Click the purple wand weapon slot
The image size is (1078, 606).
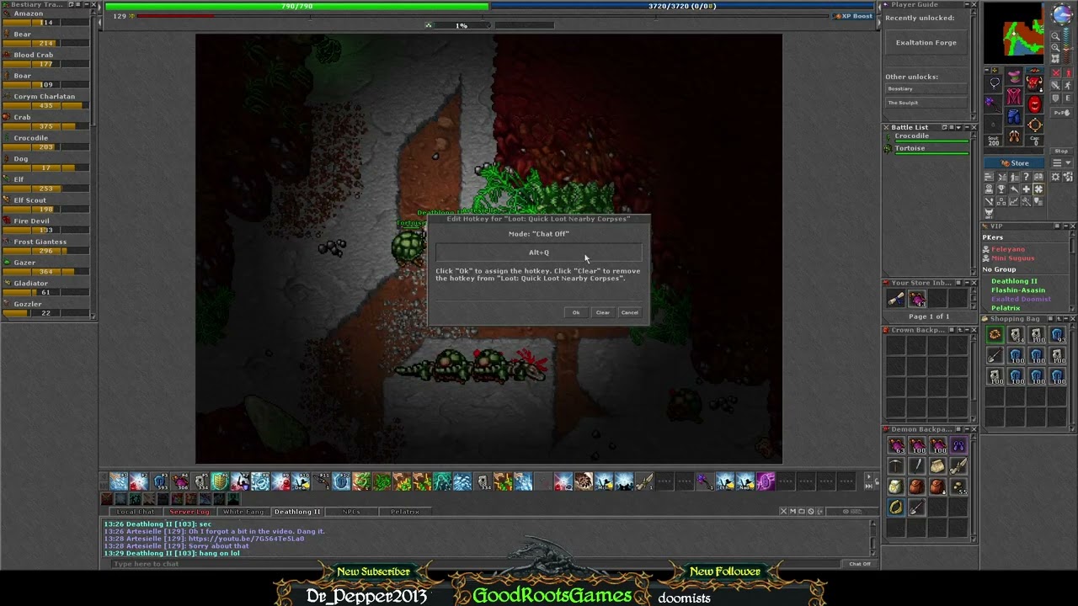(992, 104)
